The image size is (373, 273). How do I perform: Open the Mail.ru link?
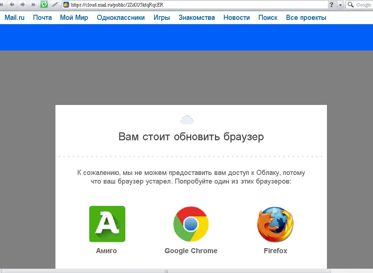pyautogui.click(x=14, y=18)
